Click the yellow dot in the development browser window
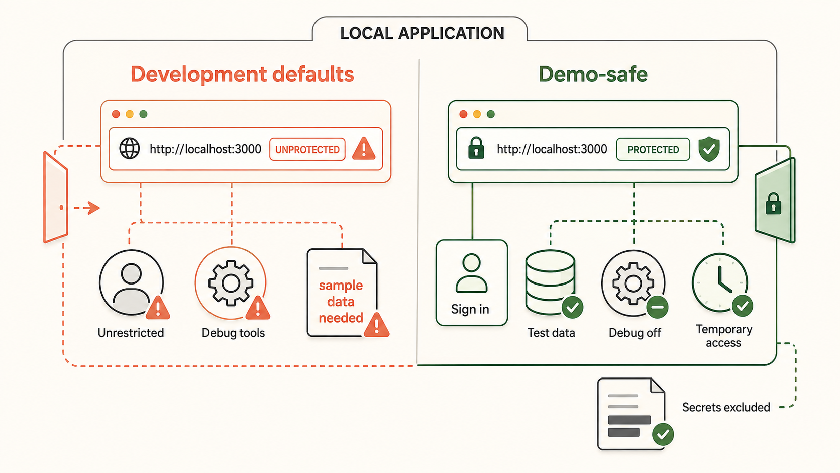 point(130,114)
